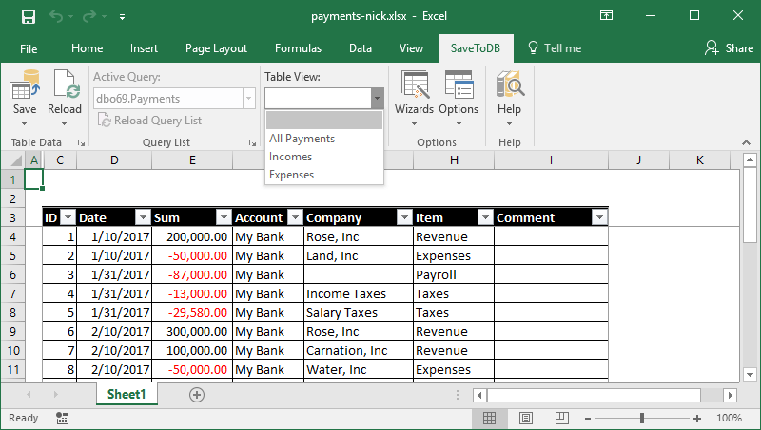Image resolution: width=761 pixels, height=430 pixels.
Task: Click the Reload Query List button
Action: [149, 121]
